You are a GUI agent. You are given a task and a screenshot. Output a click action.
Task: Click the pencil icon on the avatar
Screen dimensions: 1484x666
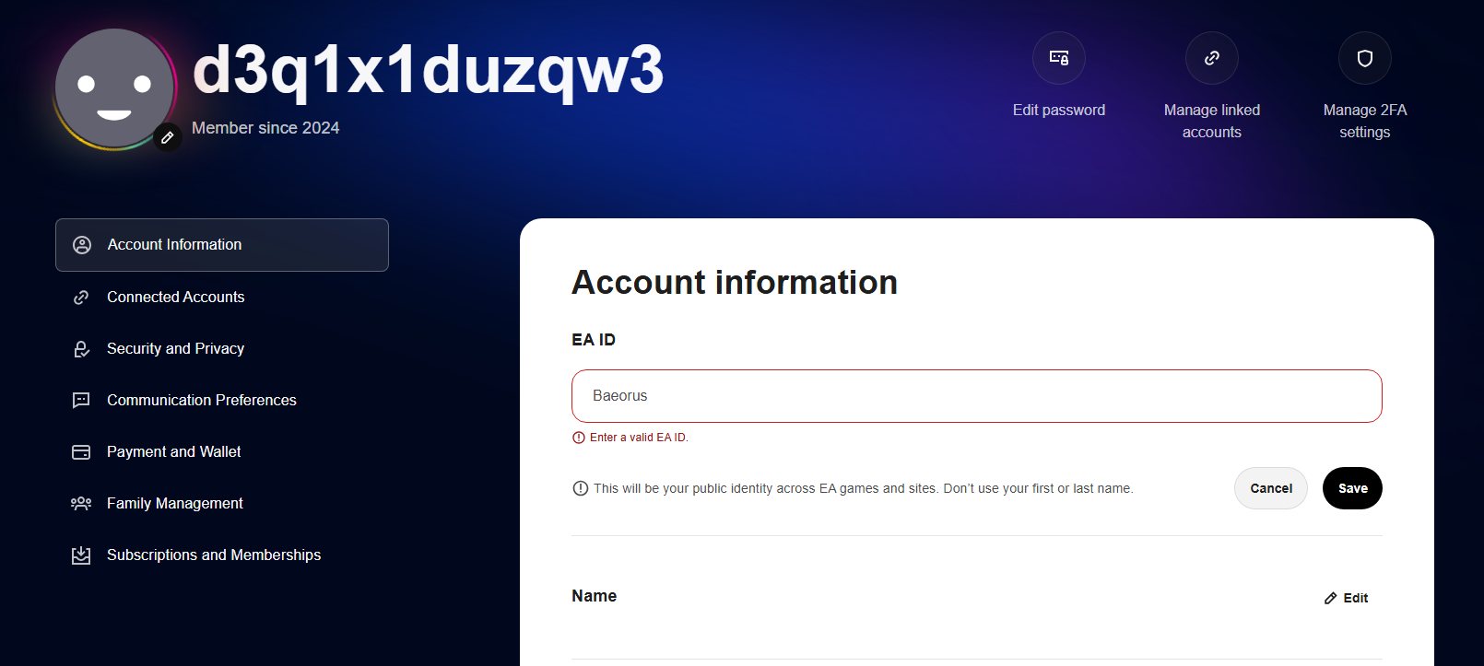167,138
